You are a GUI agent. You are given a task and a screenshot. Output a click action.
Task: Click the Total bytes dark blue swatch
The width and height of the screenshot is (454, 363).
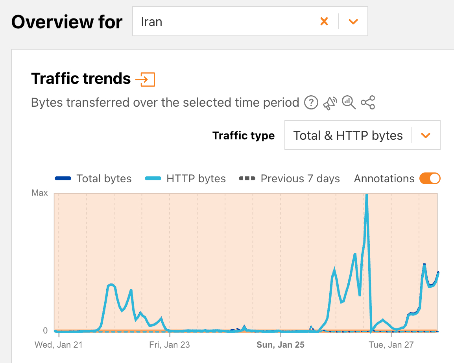63,179
